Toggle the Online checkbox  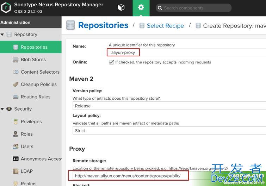coord(111,62)
